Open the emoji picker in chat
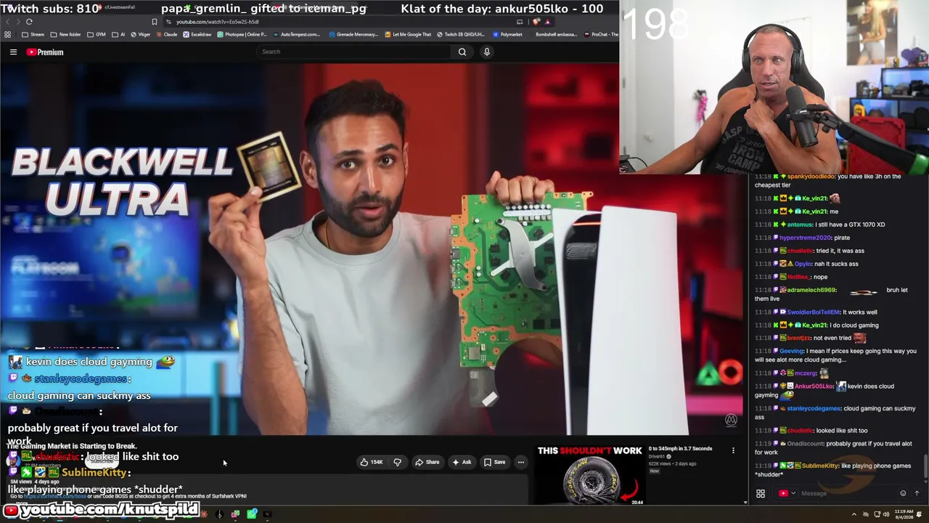929x523 pixels. point(903,493)
